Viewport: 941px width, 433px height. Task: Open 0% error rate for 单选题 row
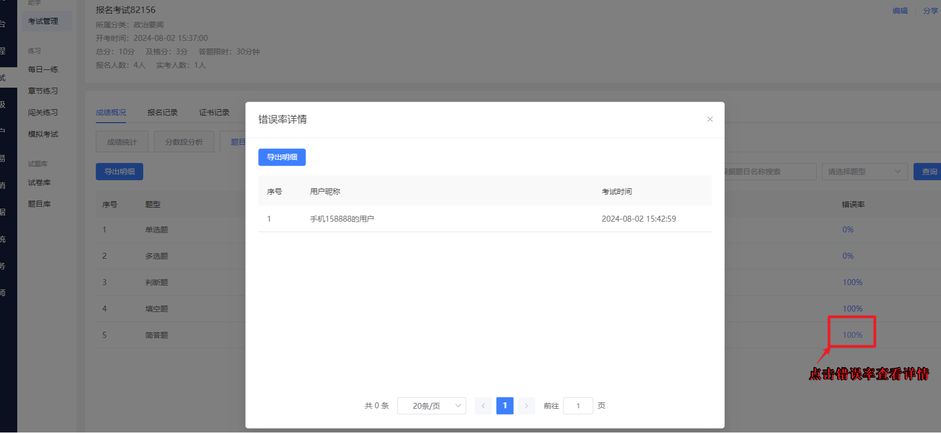click(848, 230)
